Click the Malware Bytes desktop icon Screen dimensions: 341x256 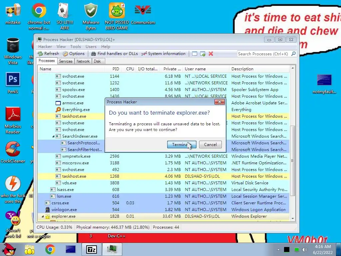click(x=91, y=16)
